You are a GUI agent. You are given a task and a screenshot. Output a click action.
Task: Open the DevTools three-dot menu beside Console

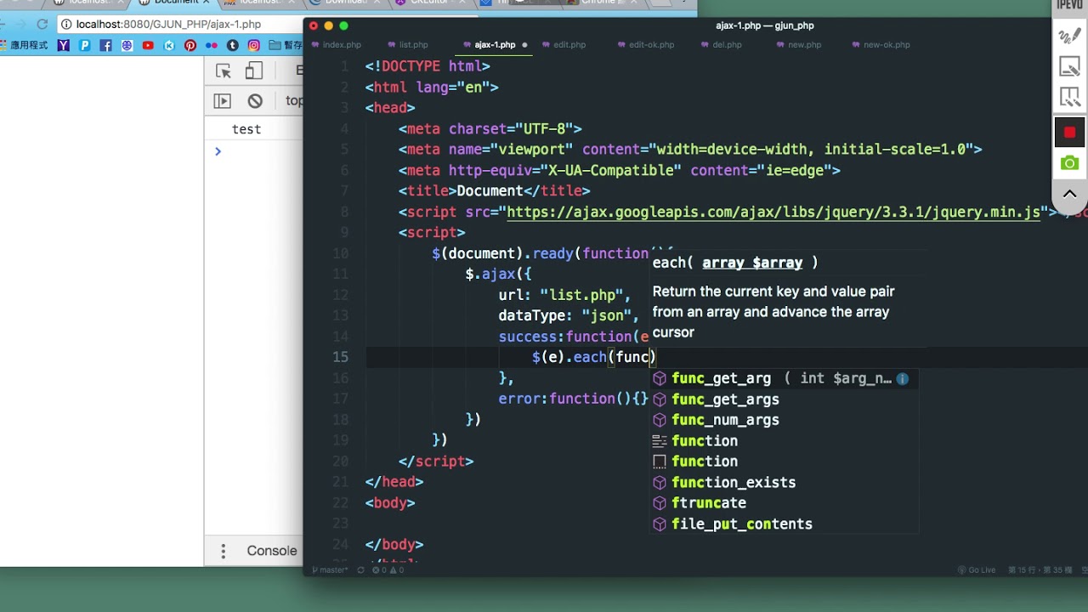pos(224,551)
